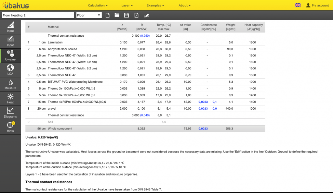333x193 pixels.
Task: Expand the Layer dropdown menu
Action: coord(127,6)
